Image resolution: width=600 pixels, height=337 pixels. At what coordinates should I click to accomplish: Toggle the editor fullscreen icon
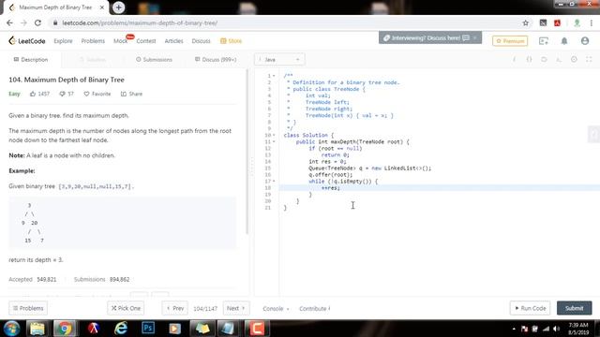(589, 59)
